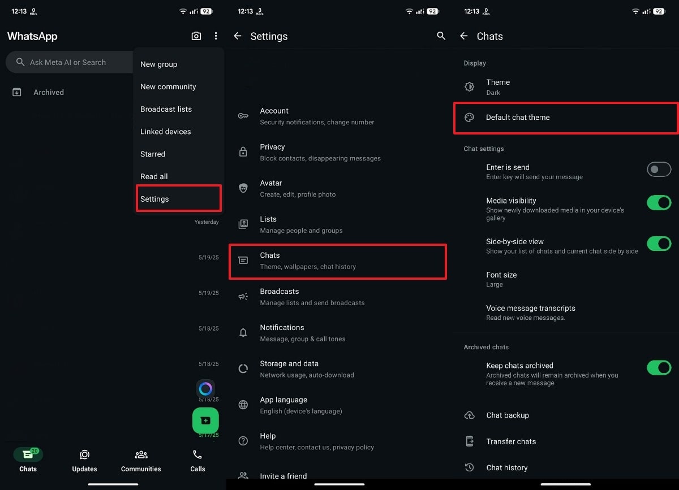View Transfer chats option
This screenshot has height=490, width=679.
click(x=511, y=441)
